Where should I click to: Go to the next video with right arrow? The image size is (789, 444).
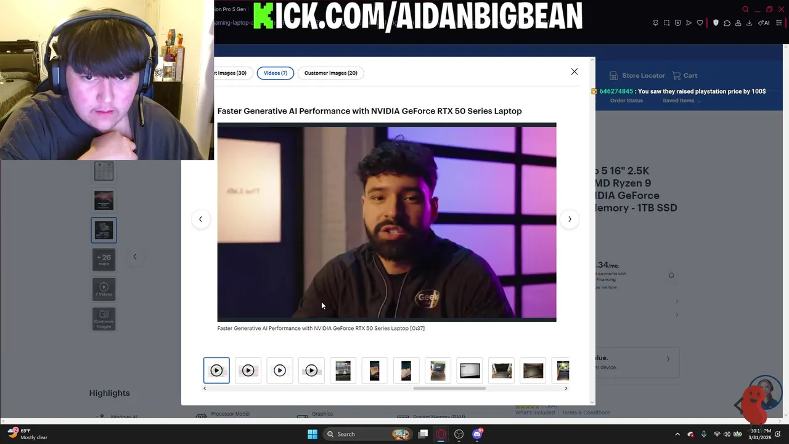point(570,219)
